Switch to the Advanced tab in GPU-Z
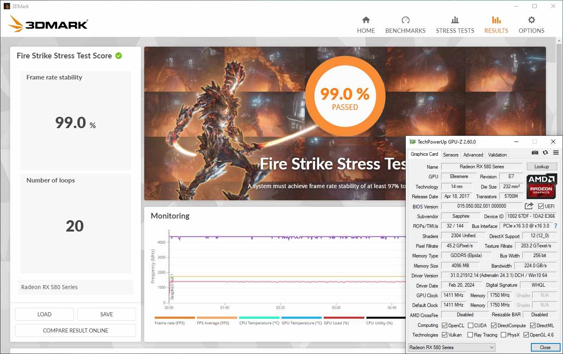The width and height of the screenshot is (563, 354). click(x=473, y=155)
